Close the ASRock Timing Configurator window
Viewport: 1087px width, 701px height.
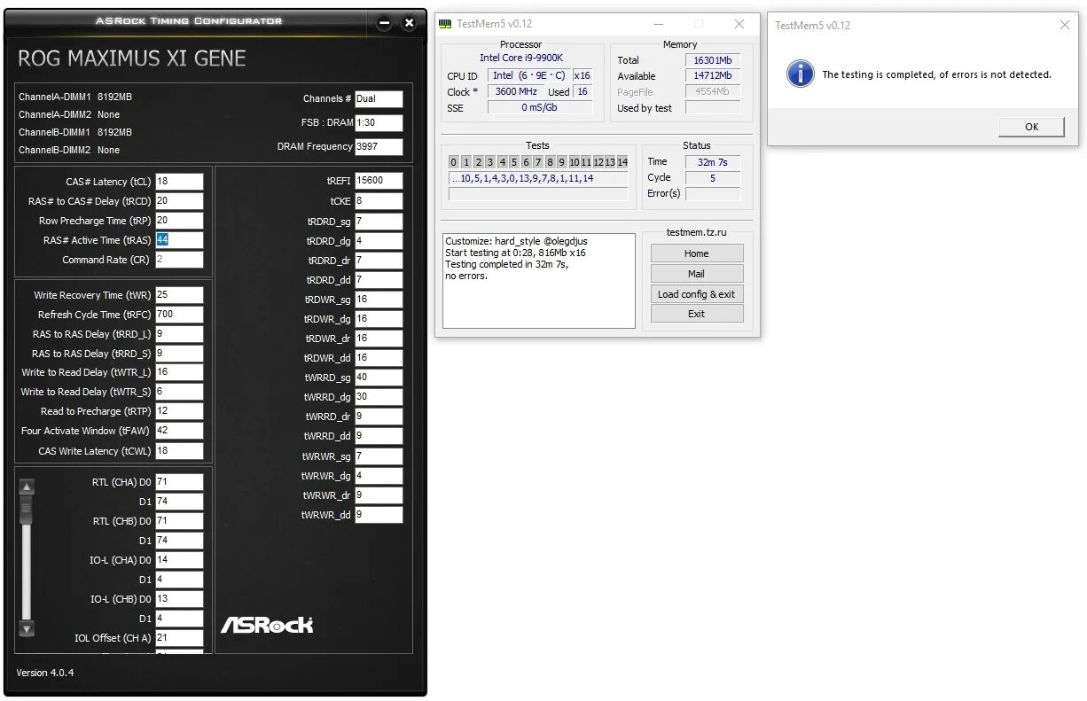pyautogui.click(x=409, y=24)
